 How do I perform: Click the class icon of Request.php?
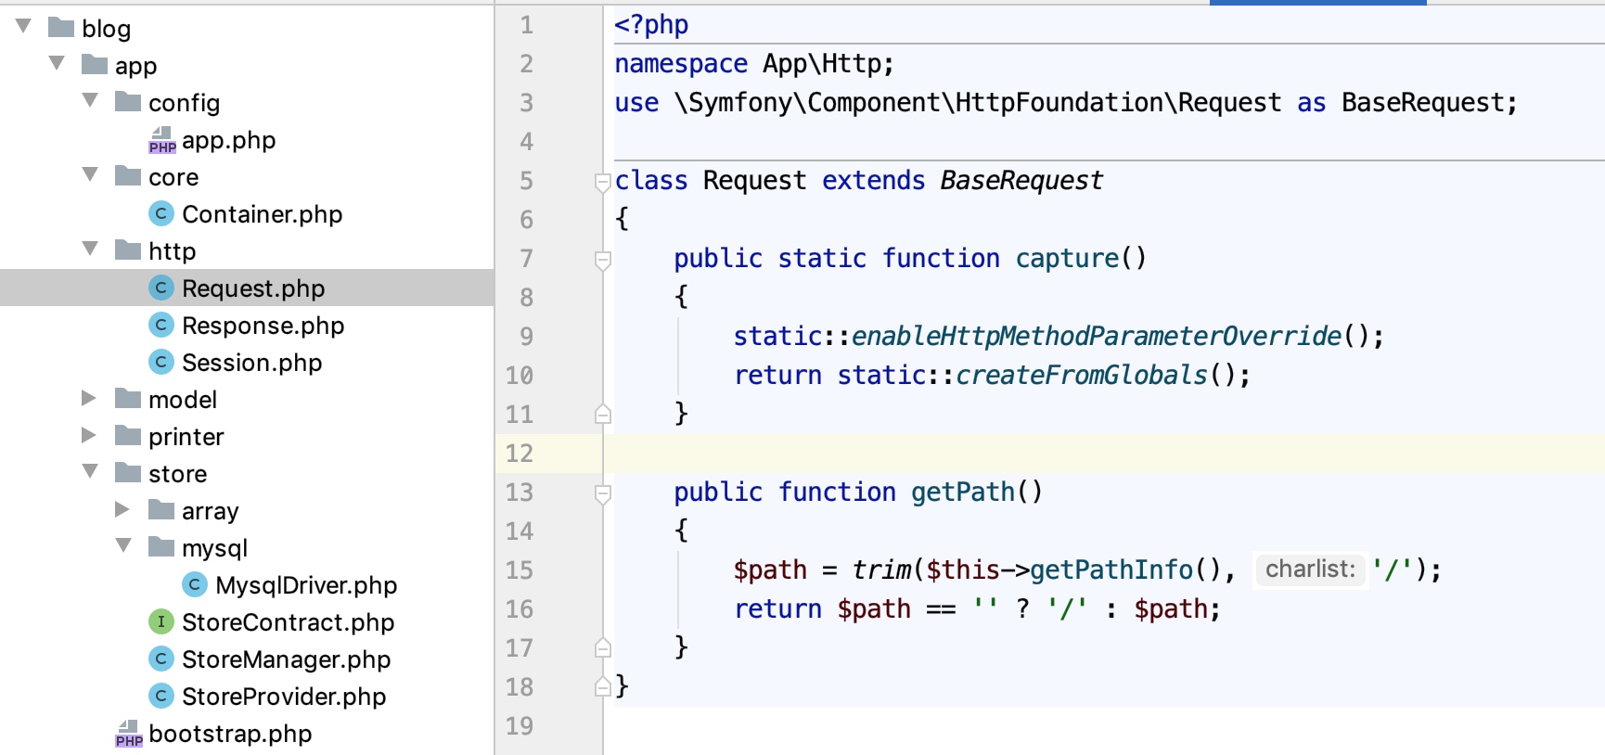161,288
